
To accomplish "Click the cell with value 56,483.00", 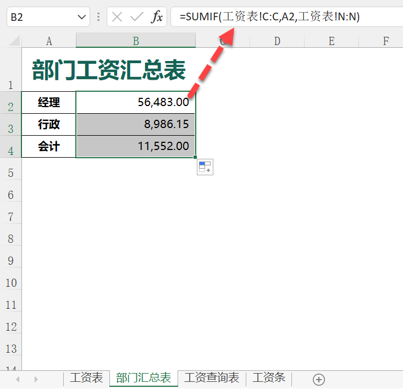I will tap(136, 102).
